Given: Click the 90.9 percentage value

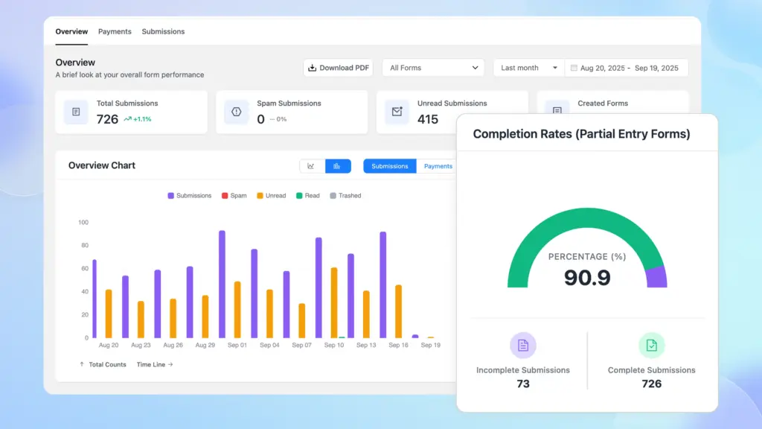Looking at the screenshot, I should coord(587,278).
